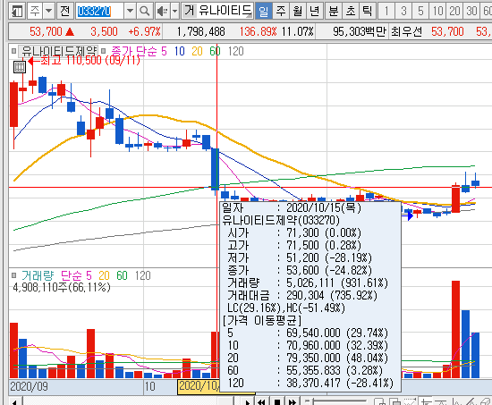This screenshot has height=405, width=492.
Task: Focus the 033270 stock code field
Action: click(x=100, y=12)
